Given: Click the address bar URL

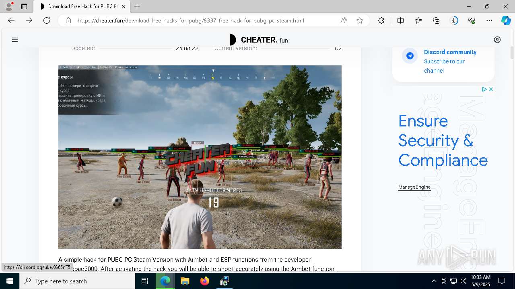Looking at the screenshot, I should [191, 20].
